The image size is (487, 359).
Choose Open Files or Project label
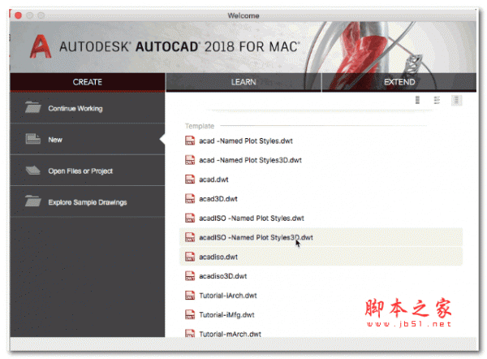coord(80,171)
